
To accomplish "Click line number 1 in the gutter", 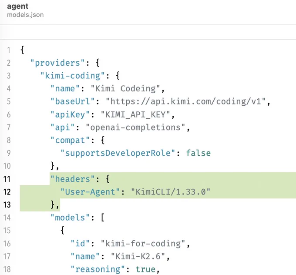I will 9,50.
